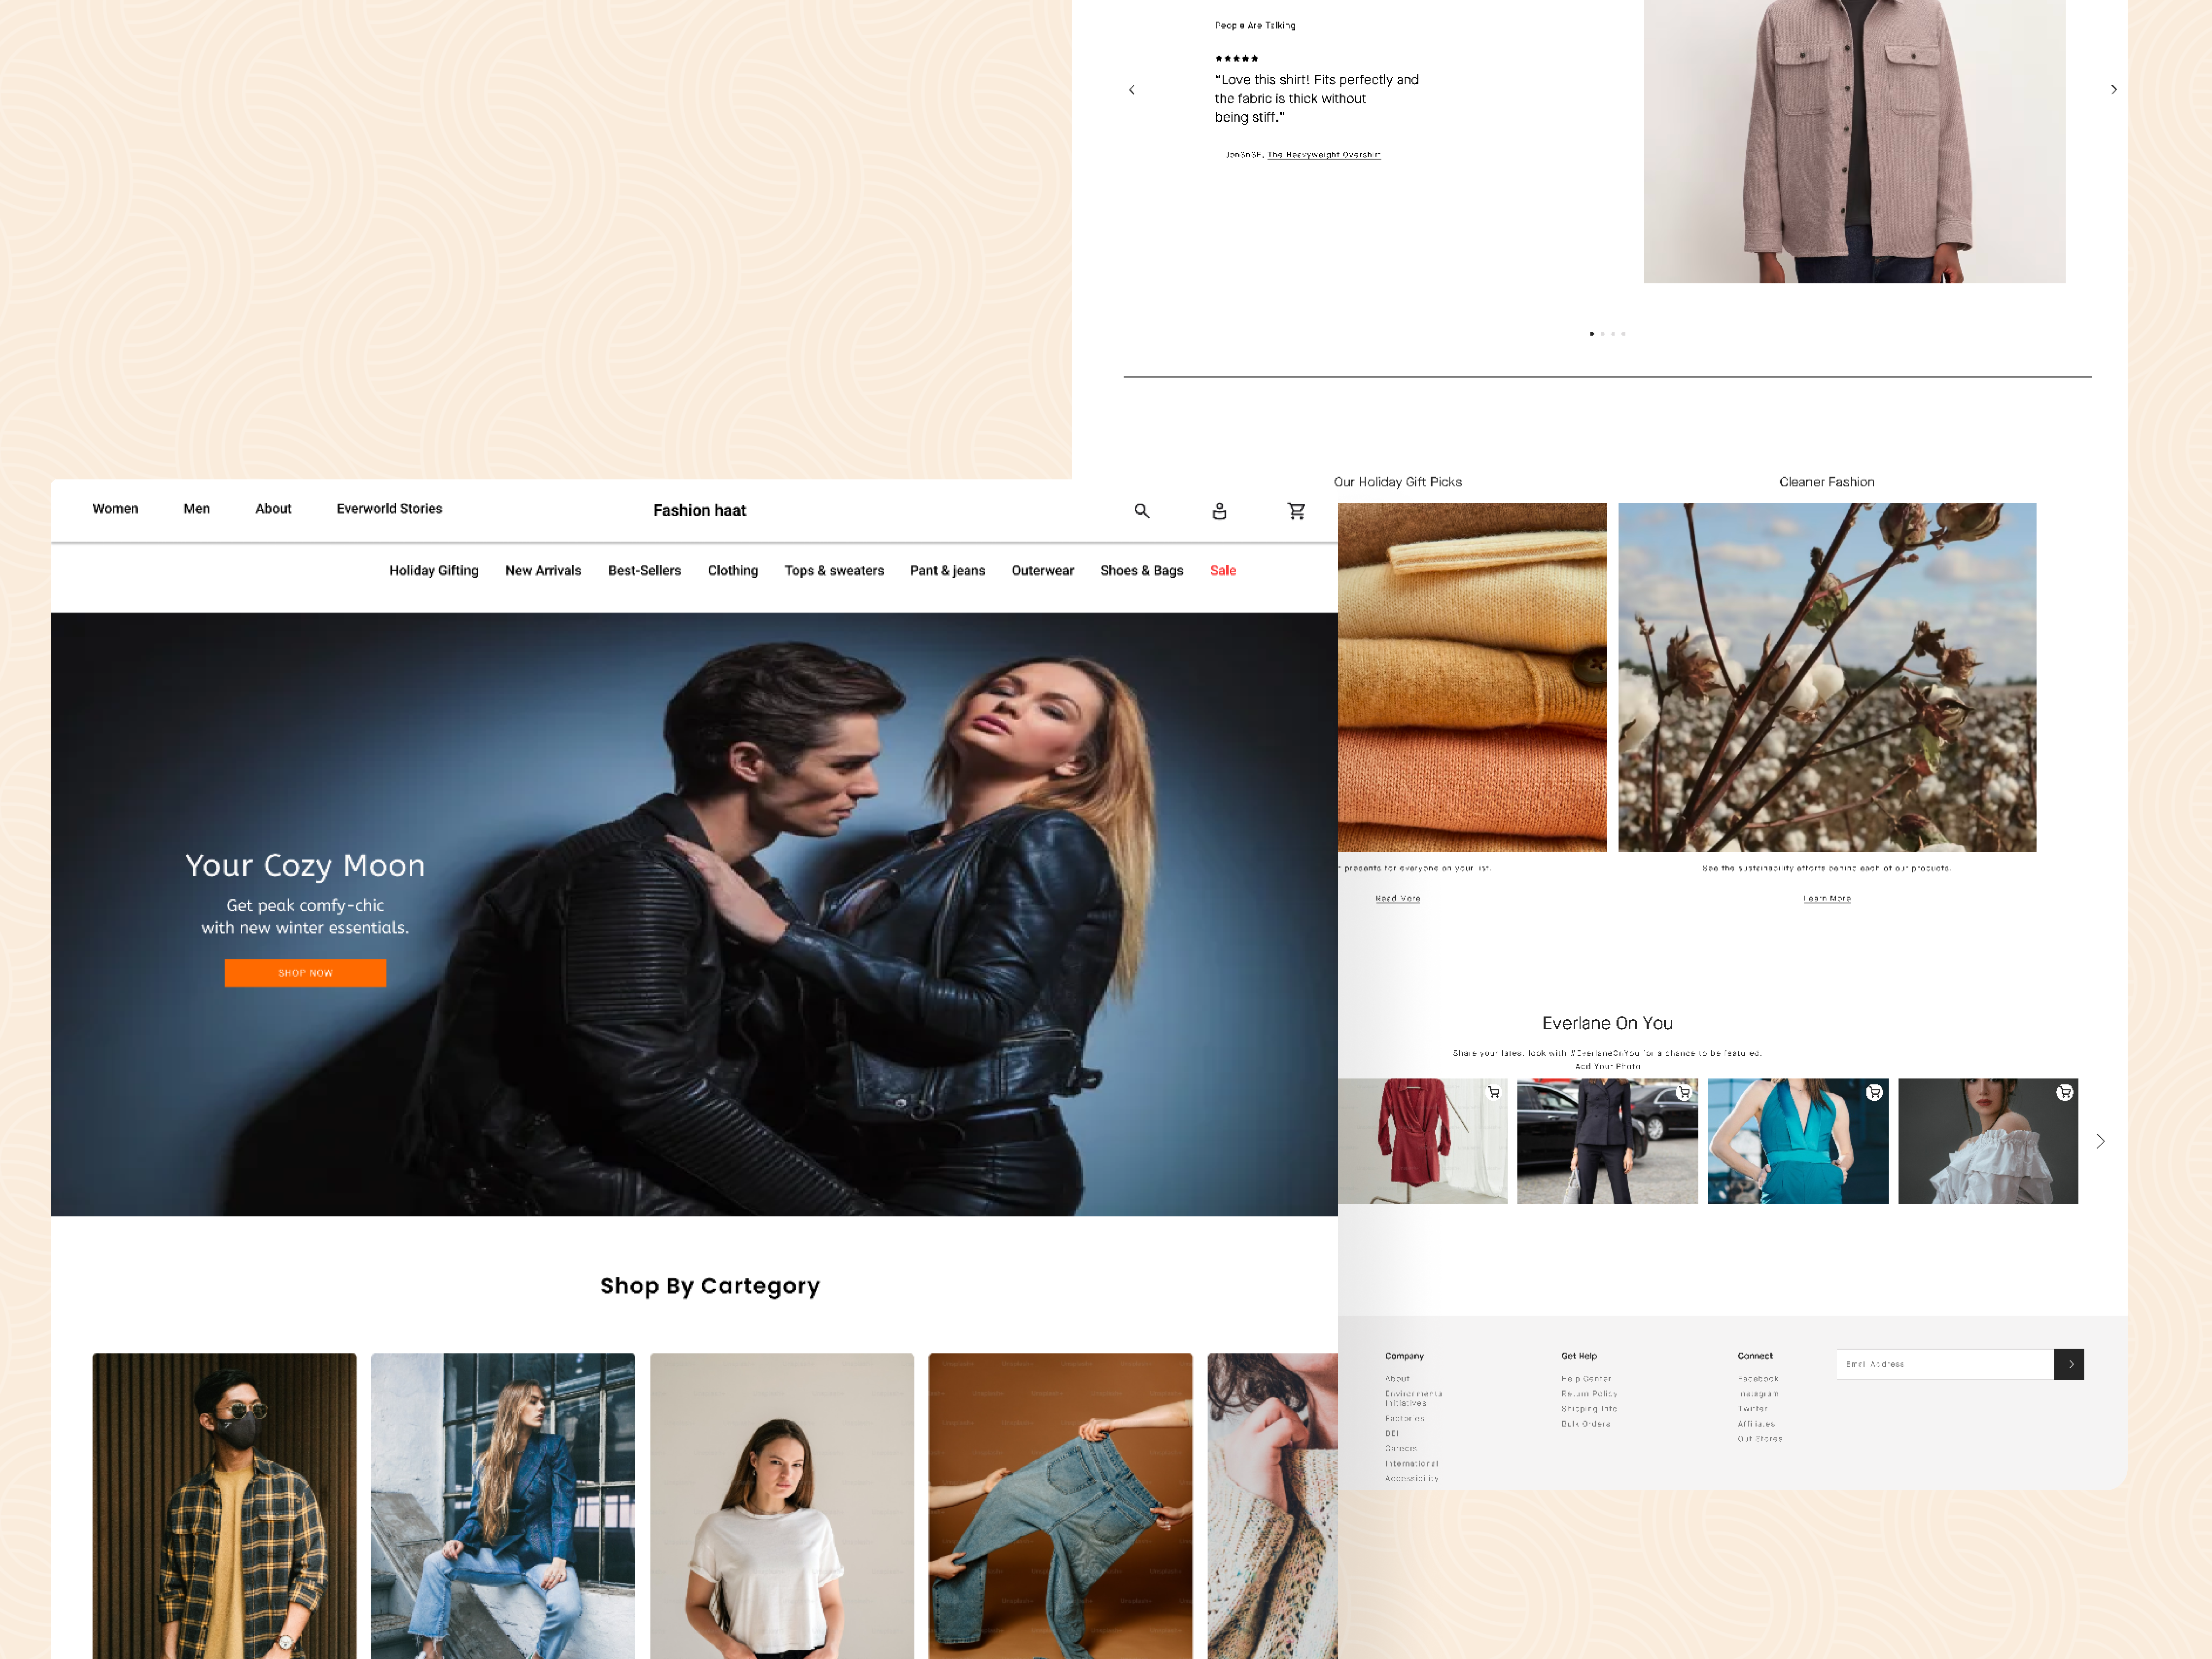Open the red Sale link
Screen dimensions: 2212x1659
[x=1223, y=571]
